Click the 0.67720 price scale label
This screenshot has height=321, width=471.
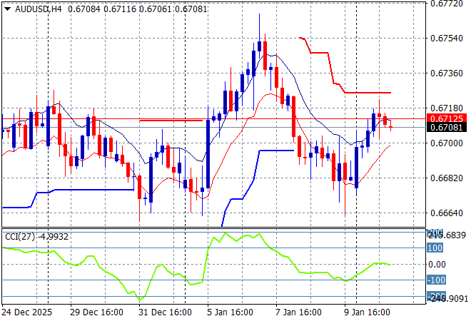pyautogui.click(x=447, y=4)
